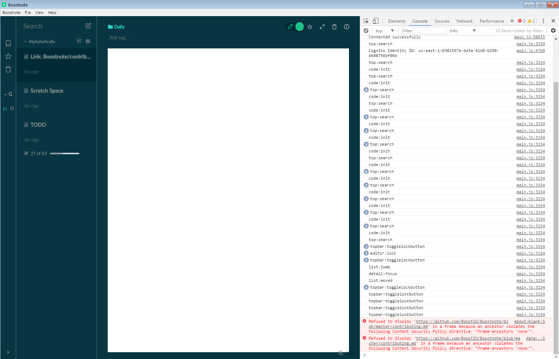559x359 pixels.
Task: Switch note list to default view icon
Action: pos(79,41)
